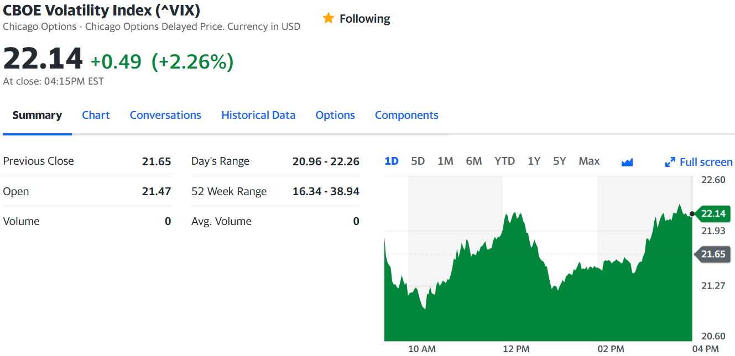Click the CBOE Volatility Index (^VIX) title
735x356 pixels.
(x=102, y=10)
